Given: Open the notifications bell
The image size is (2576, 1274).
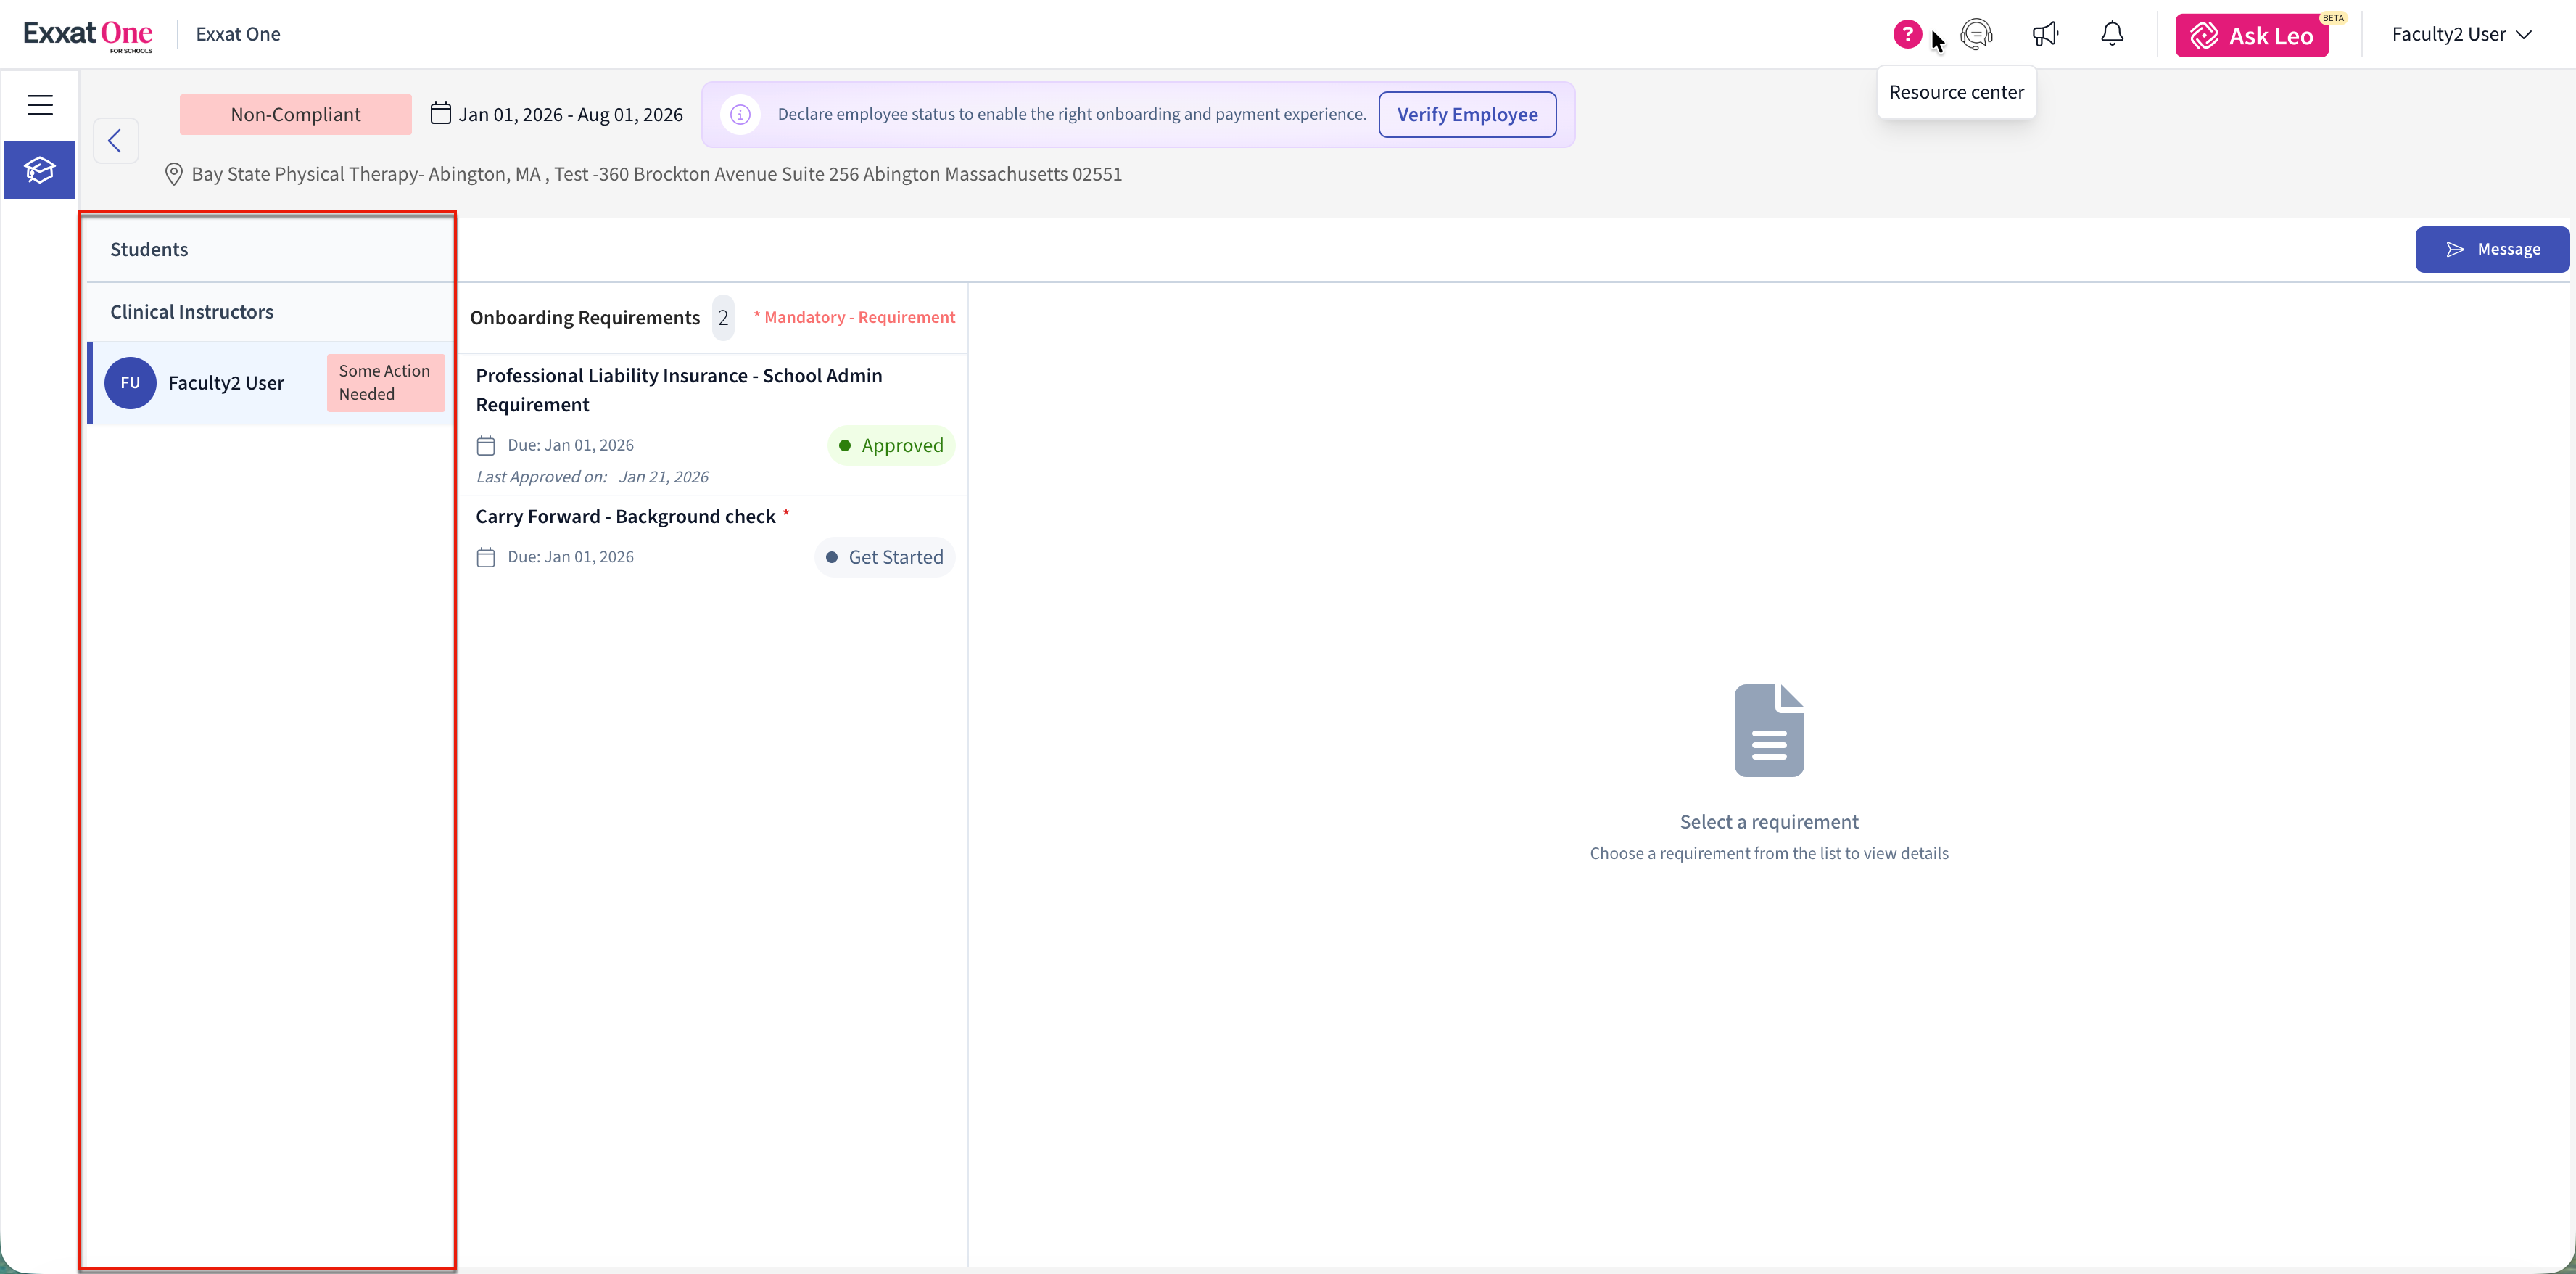Looking at the screenshot, I should [2112, 34].
